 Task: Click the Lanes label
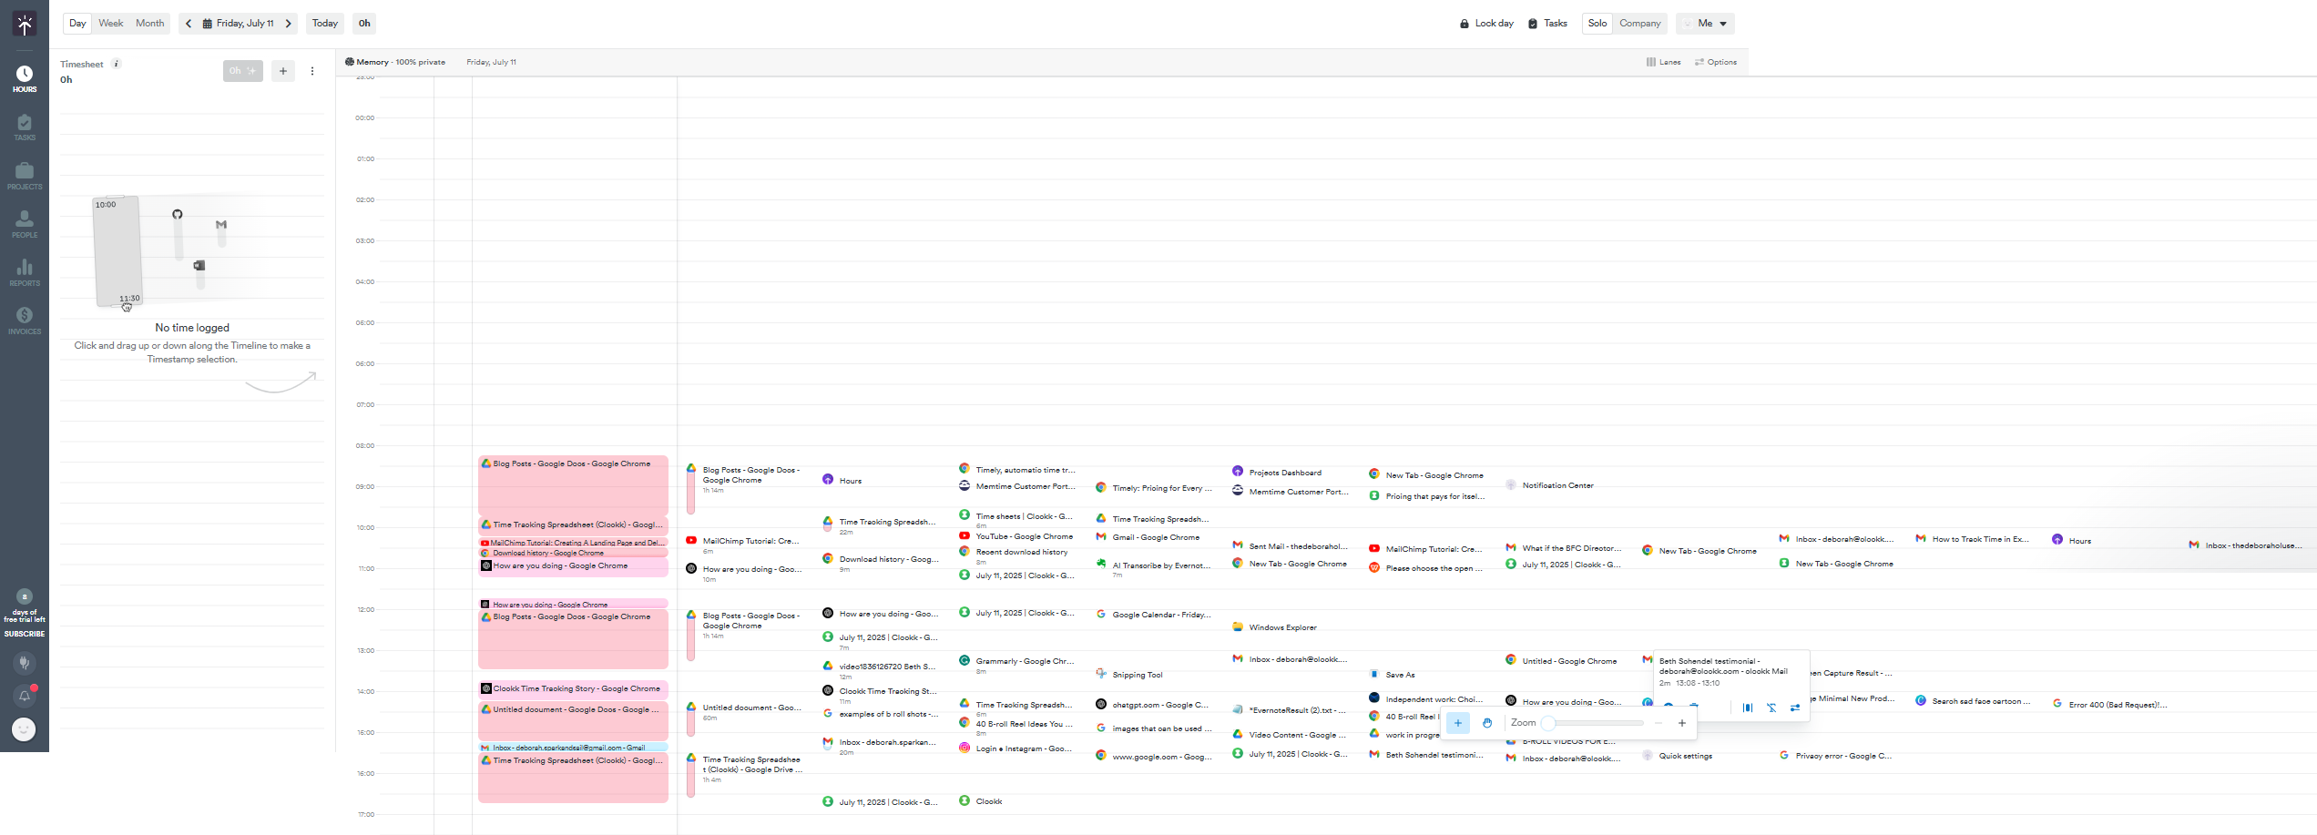1669,62
